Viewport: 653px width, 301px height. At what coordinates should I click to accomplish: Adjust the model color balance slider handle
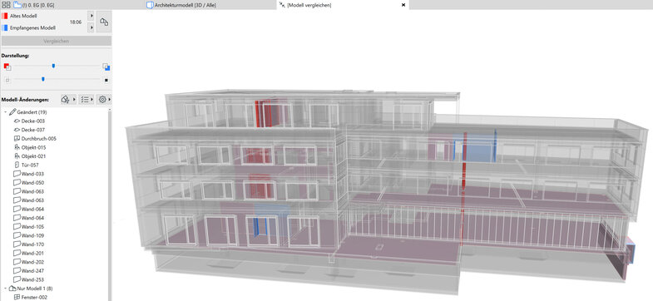(x=53, y=66)
